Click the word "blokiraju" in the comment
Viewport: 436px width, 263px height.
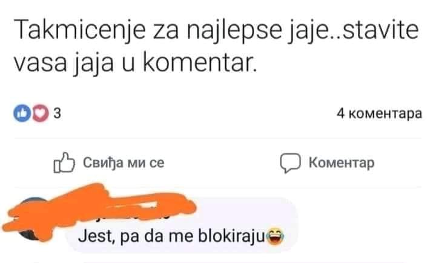pyautogui.click(x=231, y=236)
